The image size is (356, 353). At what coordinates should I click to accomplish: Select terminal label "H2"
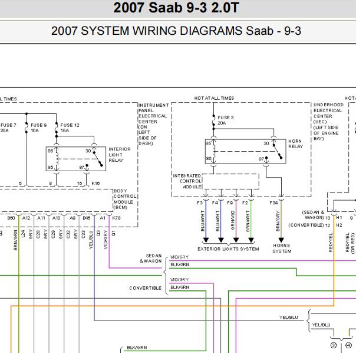(339, 225)
